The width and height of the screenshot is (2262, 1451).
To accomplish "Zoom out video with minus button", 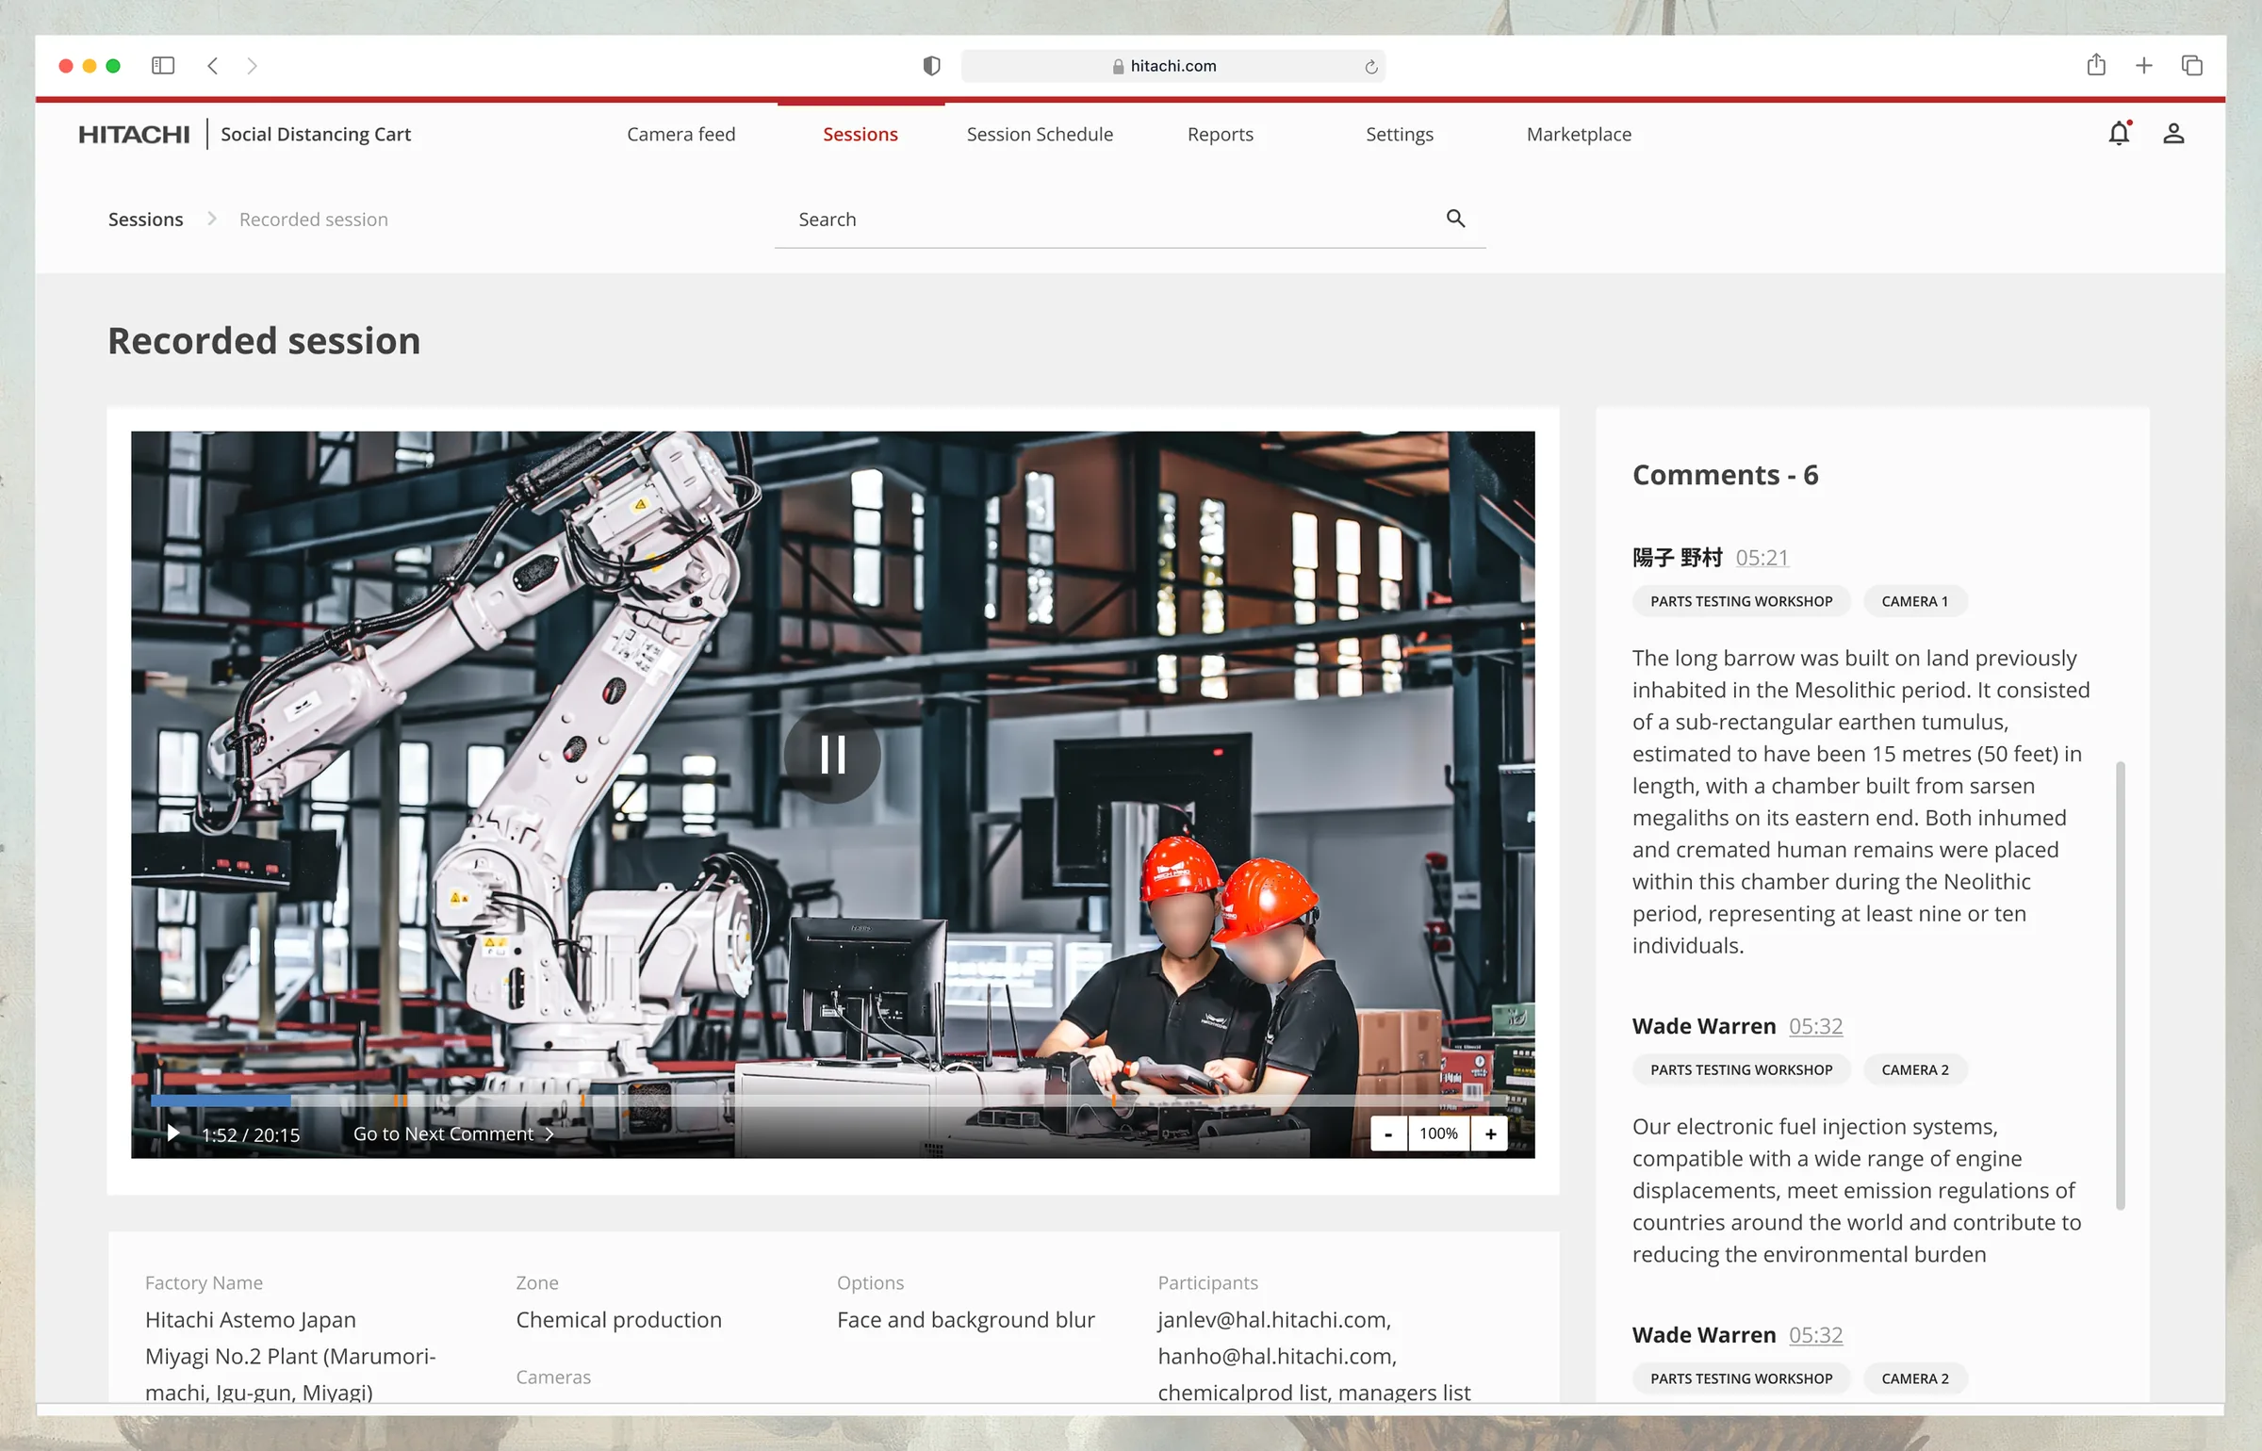I will click(1388, 1133).
